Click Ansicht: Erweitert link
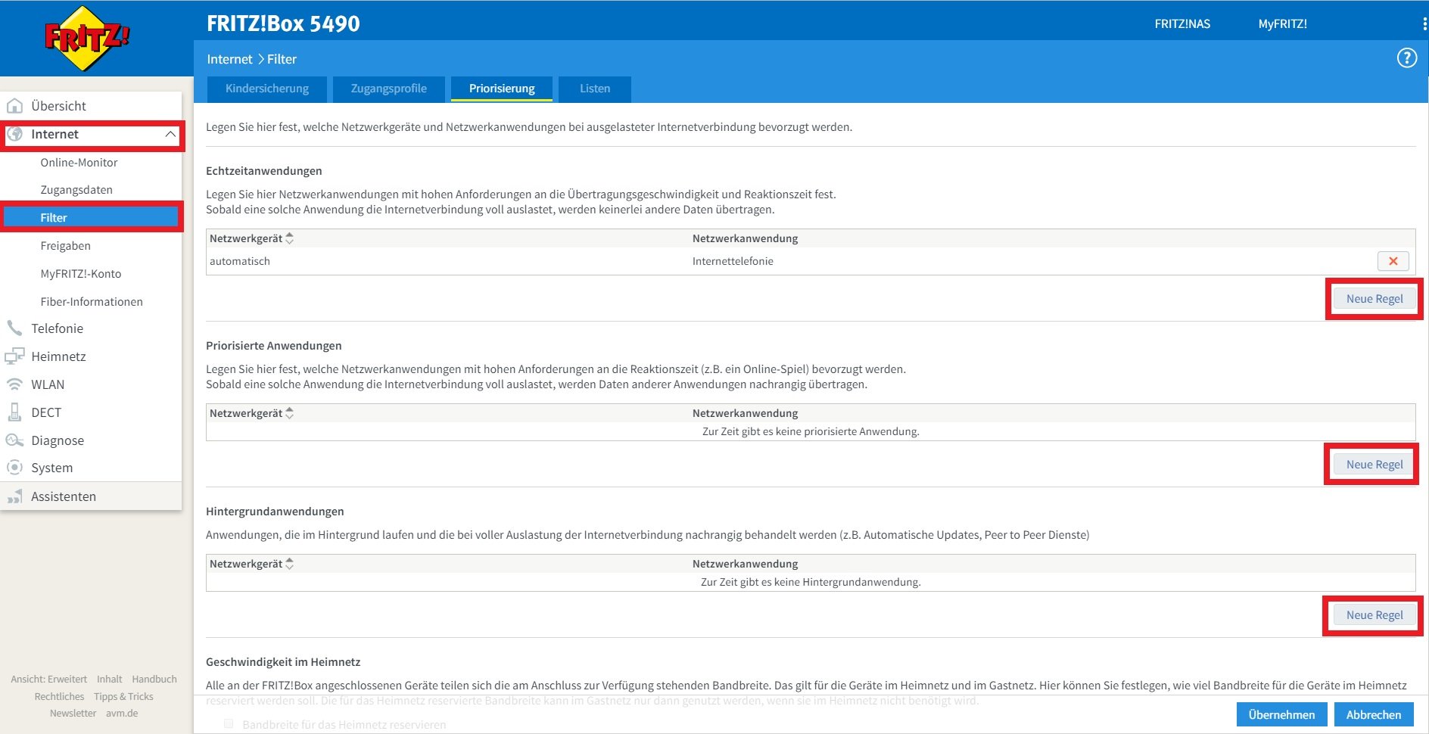The width and height of the screenshot is (1429, 734). point(49,680)
